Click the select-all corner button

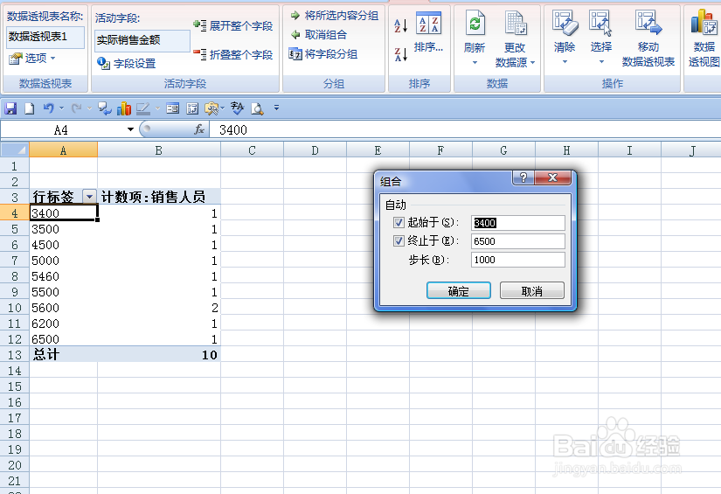pyautogui.click(x=15, y=150)
